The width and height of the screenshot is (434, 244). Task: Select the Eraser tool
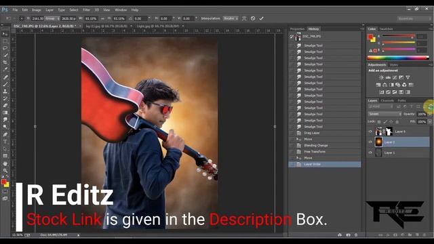[5, 106]
